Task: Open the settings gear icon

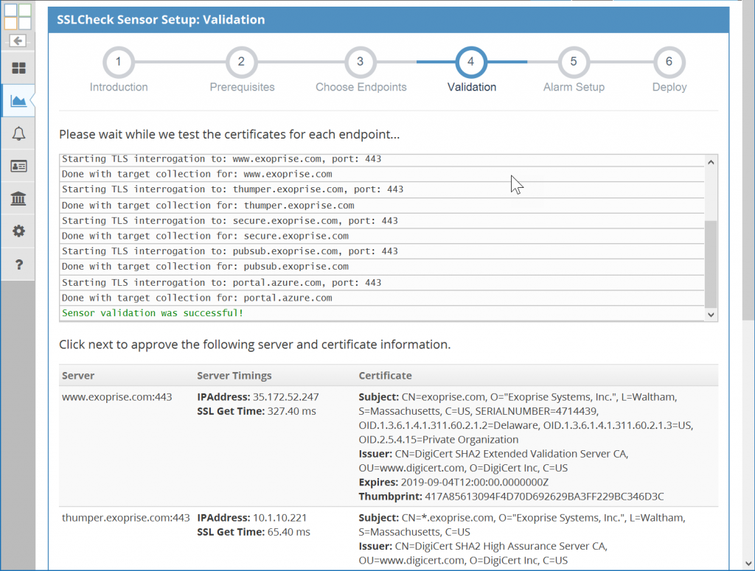Action: pos(18,231)
